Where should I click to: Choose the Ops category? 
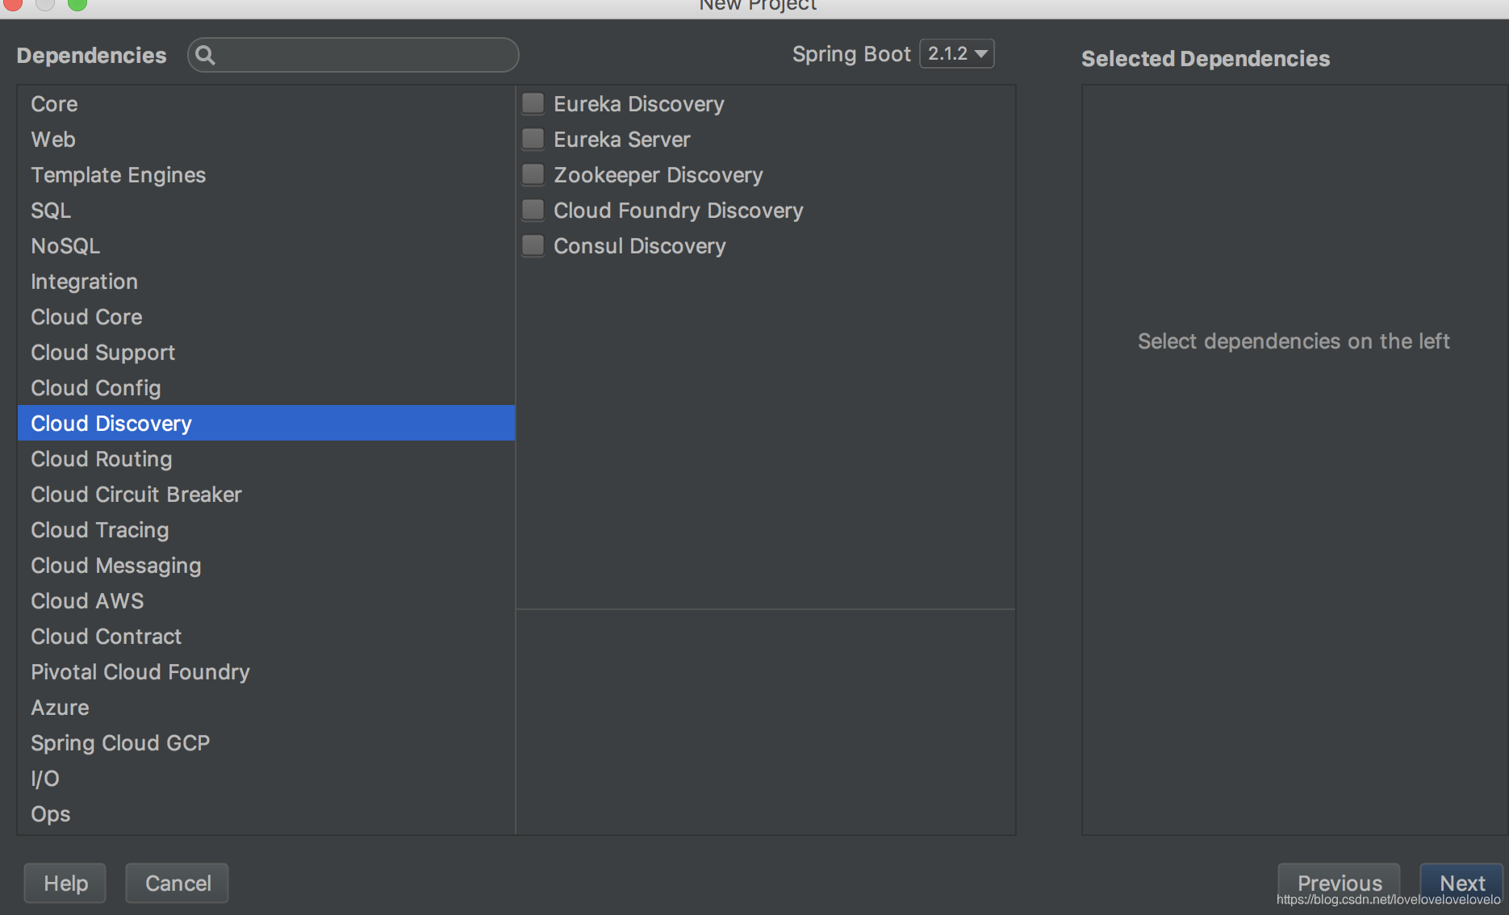[266, 814]
